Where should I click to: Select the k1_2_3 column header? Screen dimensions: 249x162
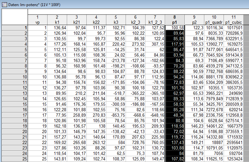tap(155, 19)
